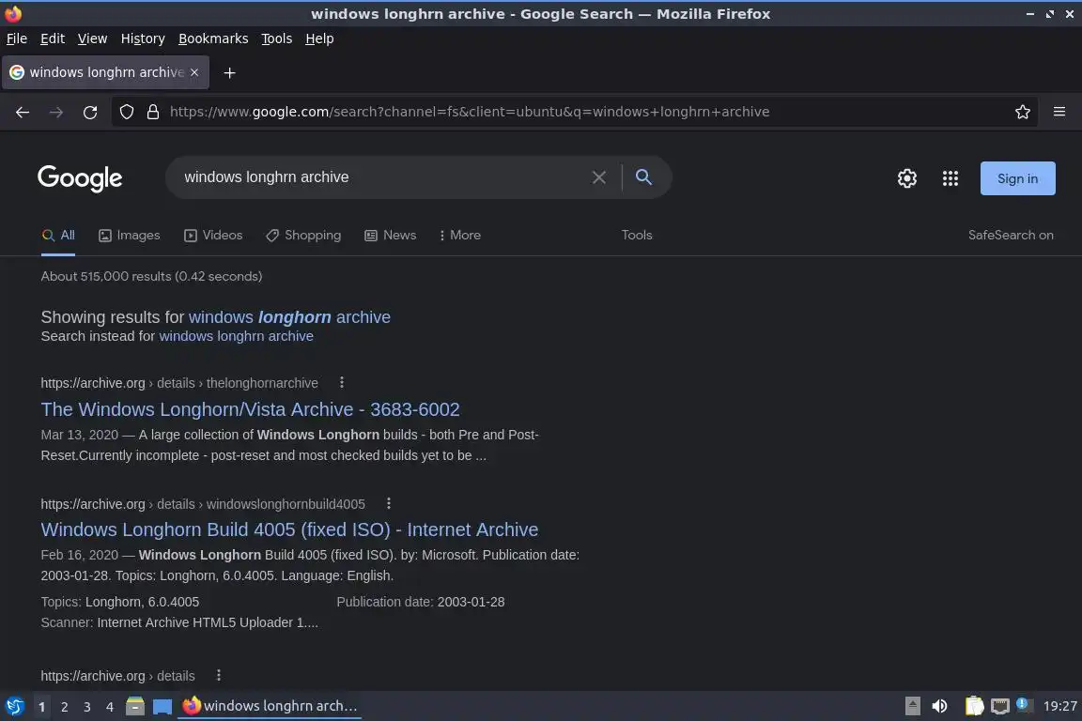
Task: Click the 'About 515,000 results' text
Action: click(152, 277)
